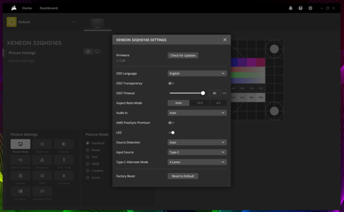The width and height of the screenshot is (344, 212).
Task: Open the help question mark icon
Action: (x=300, y=8)
